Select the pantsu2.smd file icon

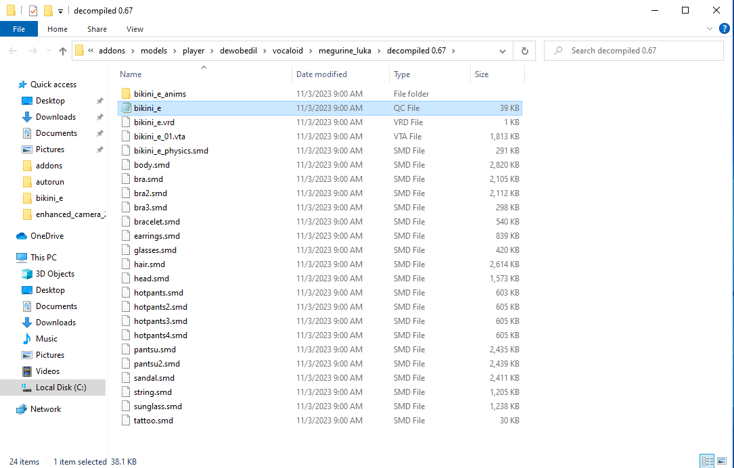click(125, 364)
